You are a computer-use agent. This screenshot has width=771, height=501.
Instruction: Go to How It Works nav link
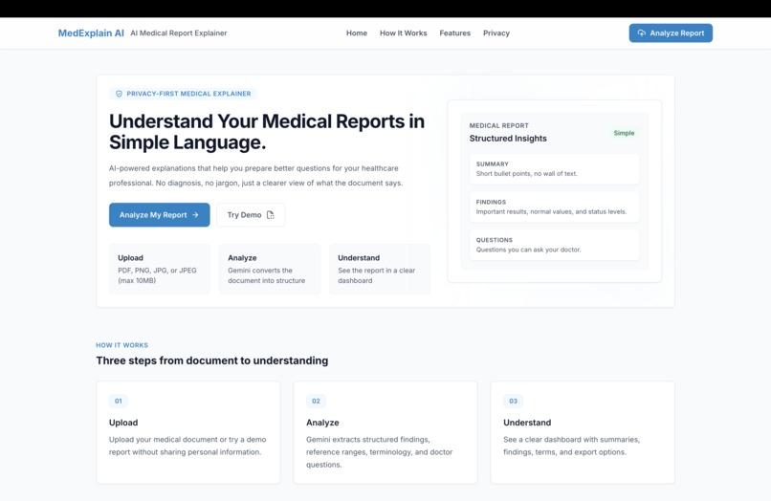click(x=404, y=33)
